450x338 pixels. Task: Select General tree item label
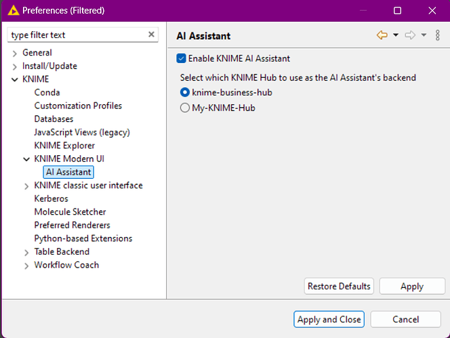(x=37, y=53)
